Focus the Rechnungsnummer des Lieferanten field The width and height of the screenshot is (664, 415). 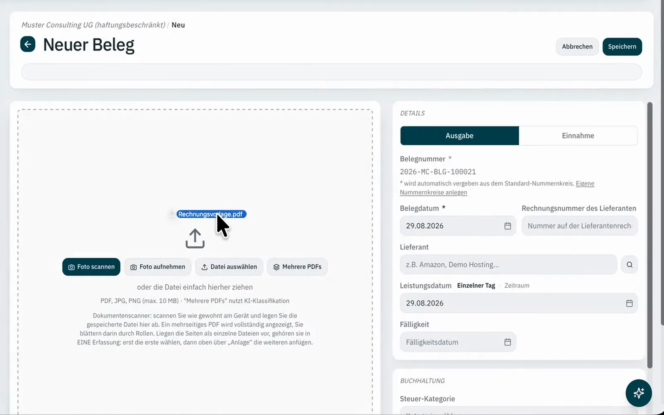[579, 226]
